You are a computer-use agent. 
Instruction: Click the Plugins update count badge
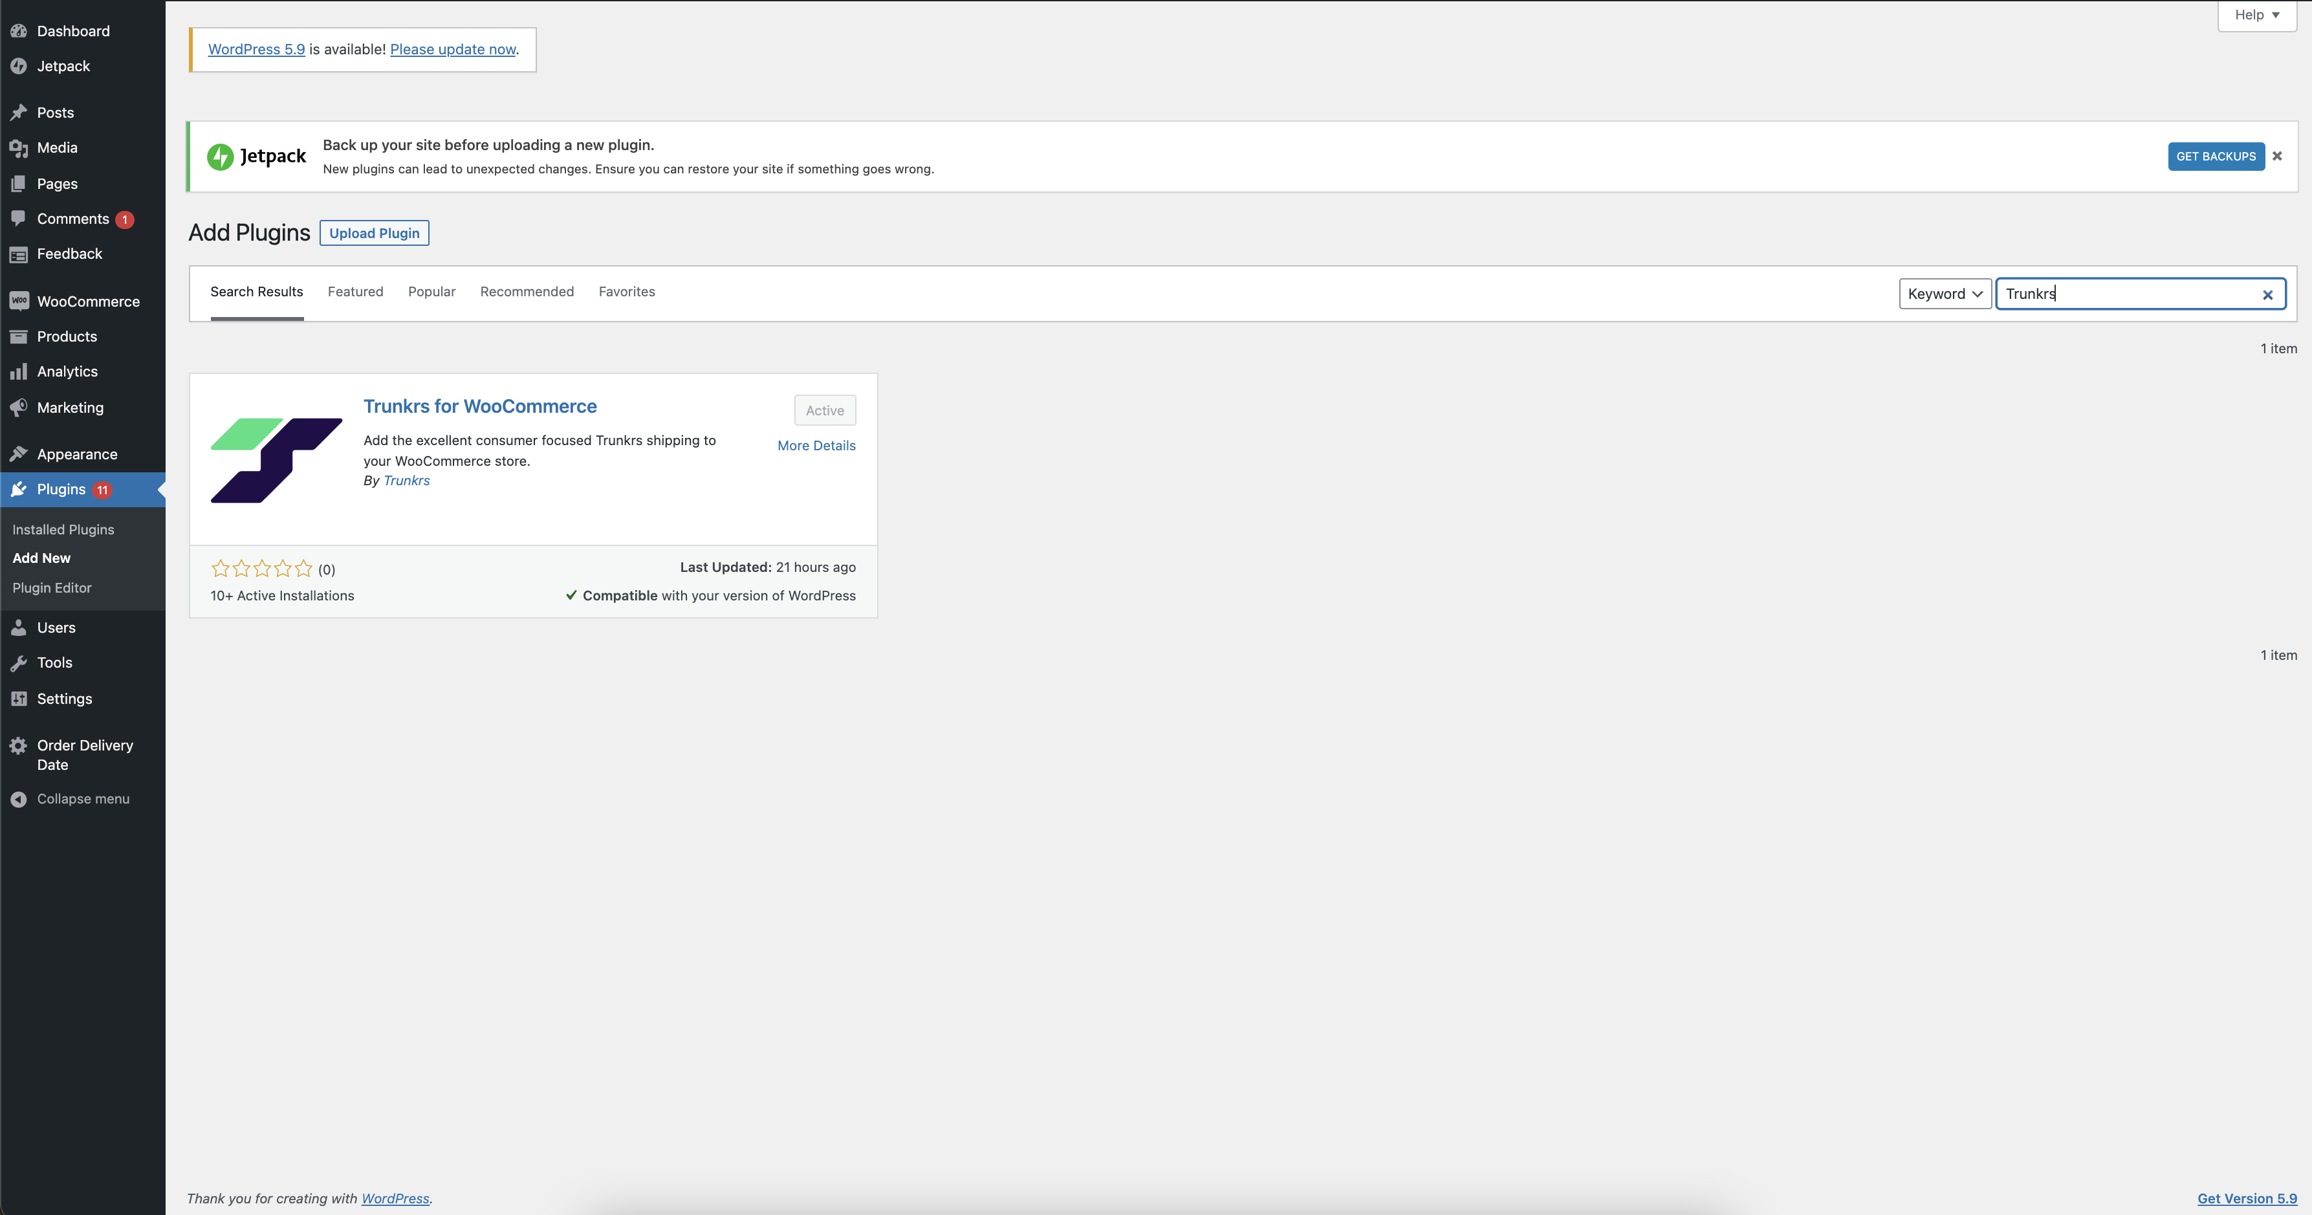point(102,490)
